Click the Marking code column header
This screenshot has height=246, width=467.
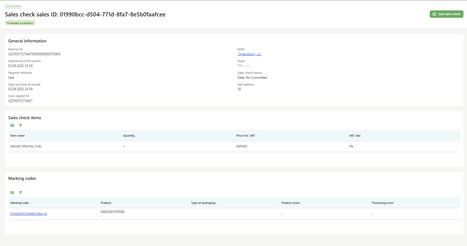click(x=19, y=203)
